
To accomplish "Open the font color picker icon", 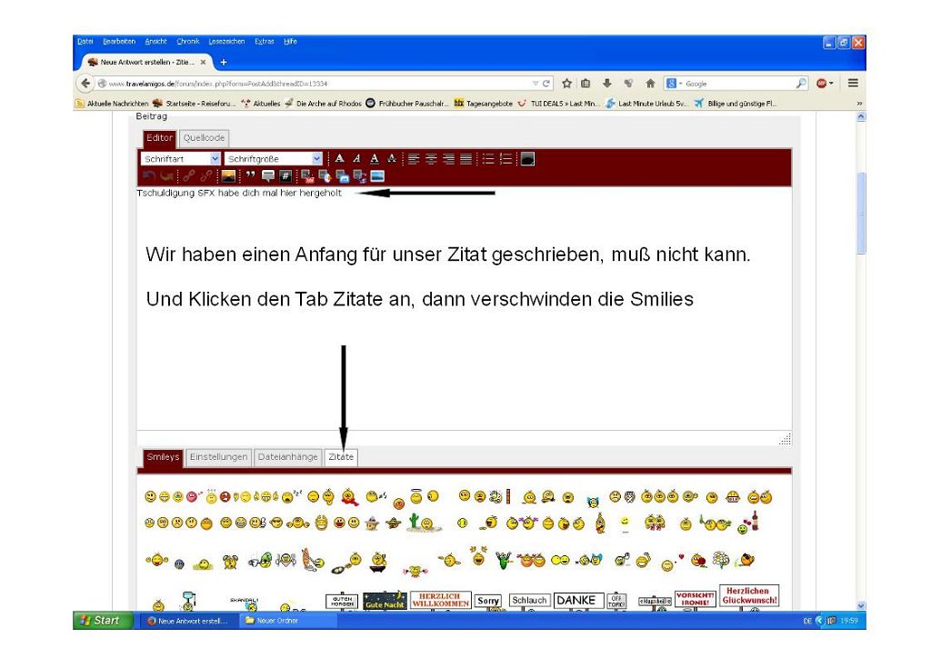I will click(x=526, y=158).
